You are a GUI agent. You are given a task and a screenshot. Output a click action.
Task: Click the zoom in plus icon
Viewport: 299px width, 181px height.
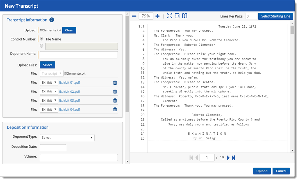[158, 16]
